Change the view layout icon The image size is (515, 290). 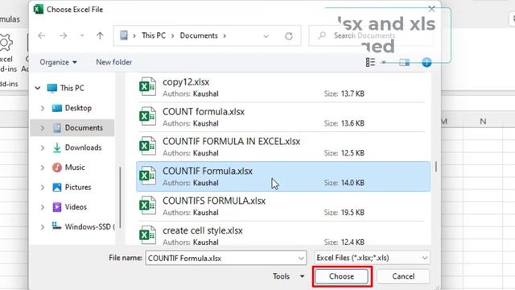point(370,62)
